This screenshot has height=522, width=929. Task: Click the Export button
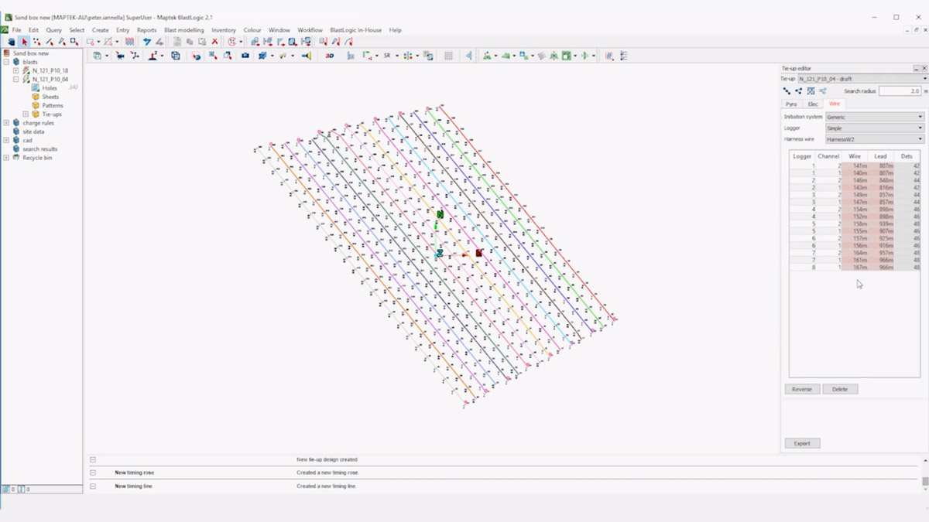point(802,443)
